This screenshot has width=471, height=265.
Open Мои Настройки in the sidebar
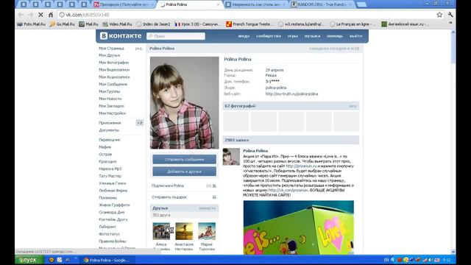[x=112, y=113]
